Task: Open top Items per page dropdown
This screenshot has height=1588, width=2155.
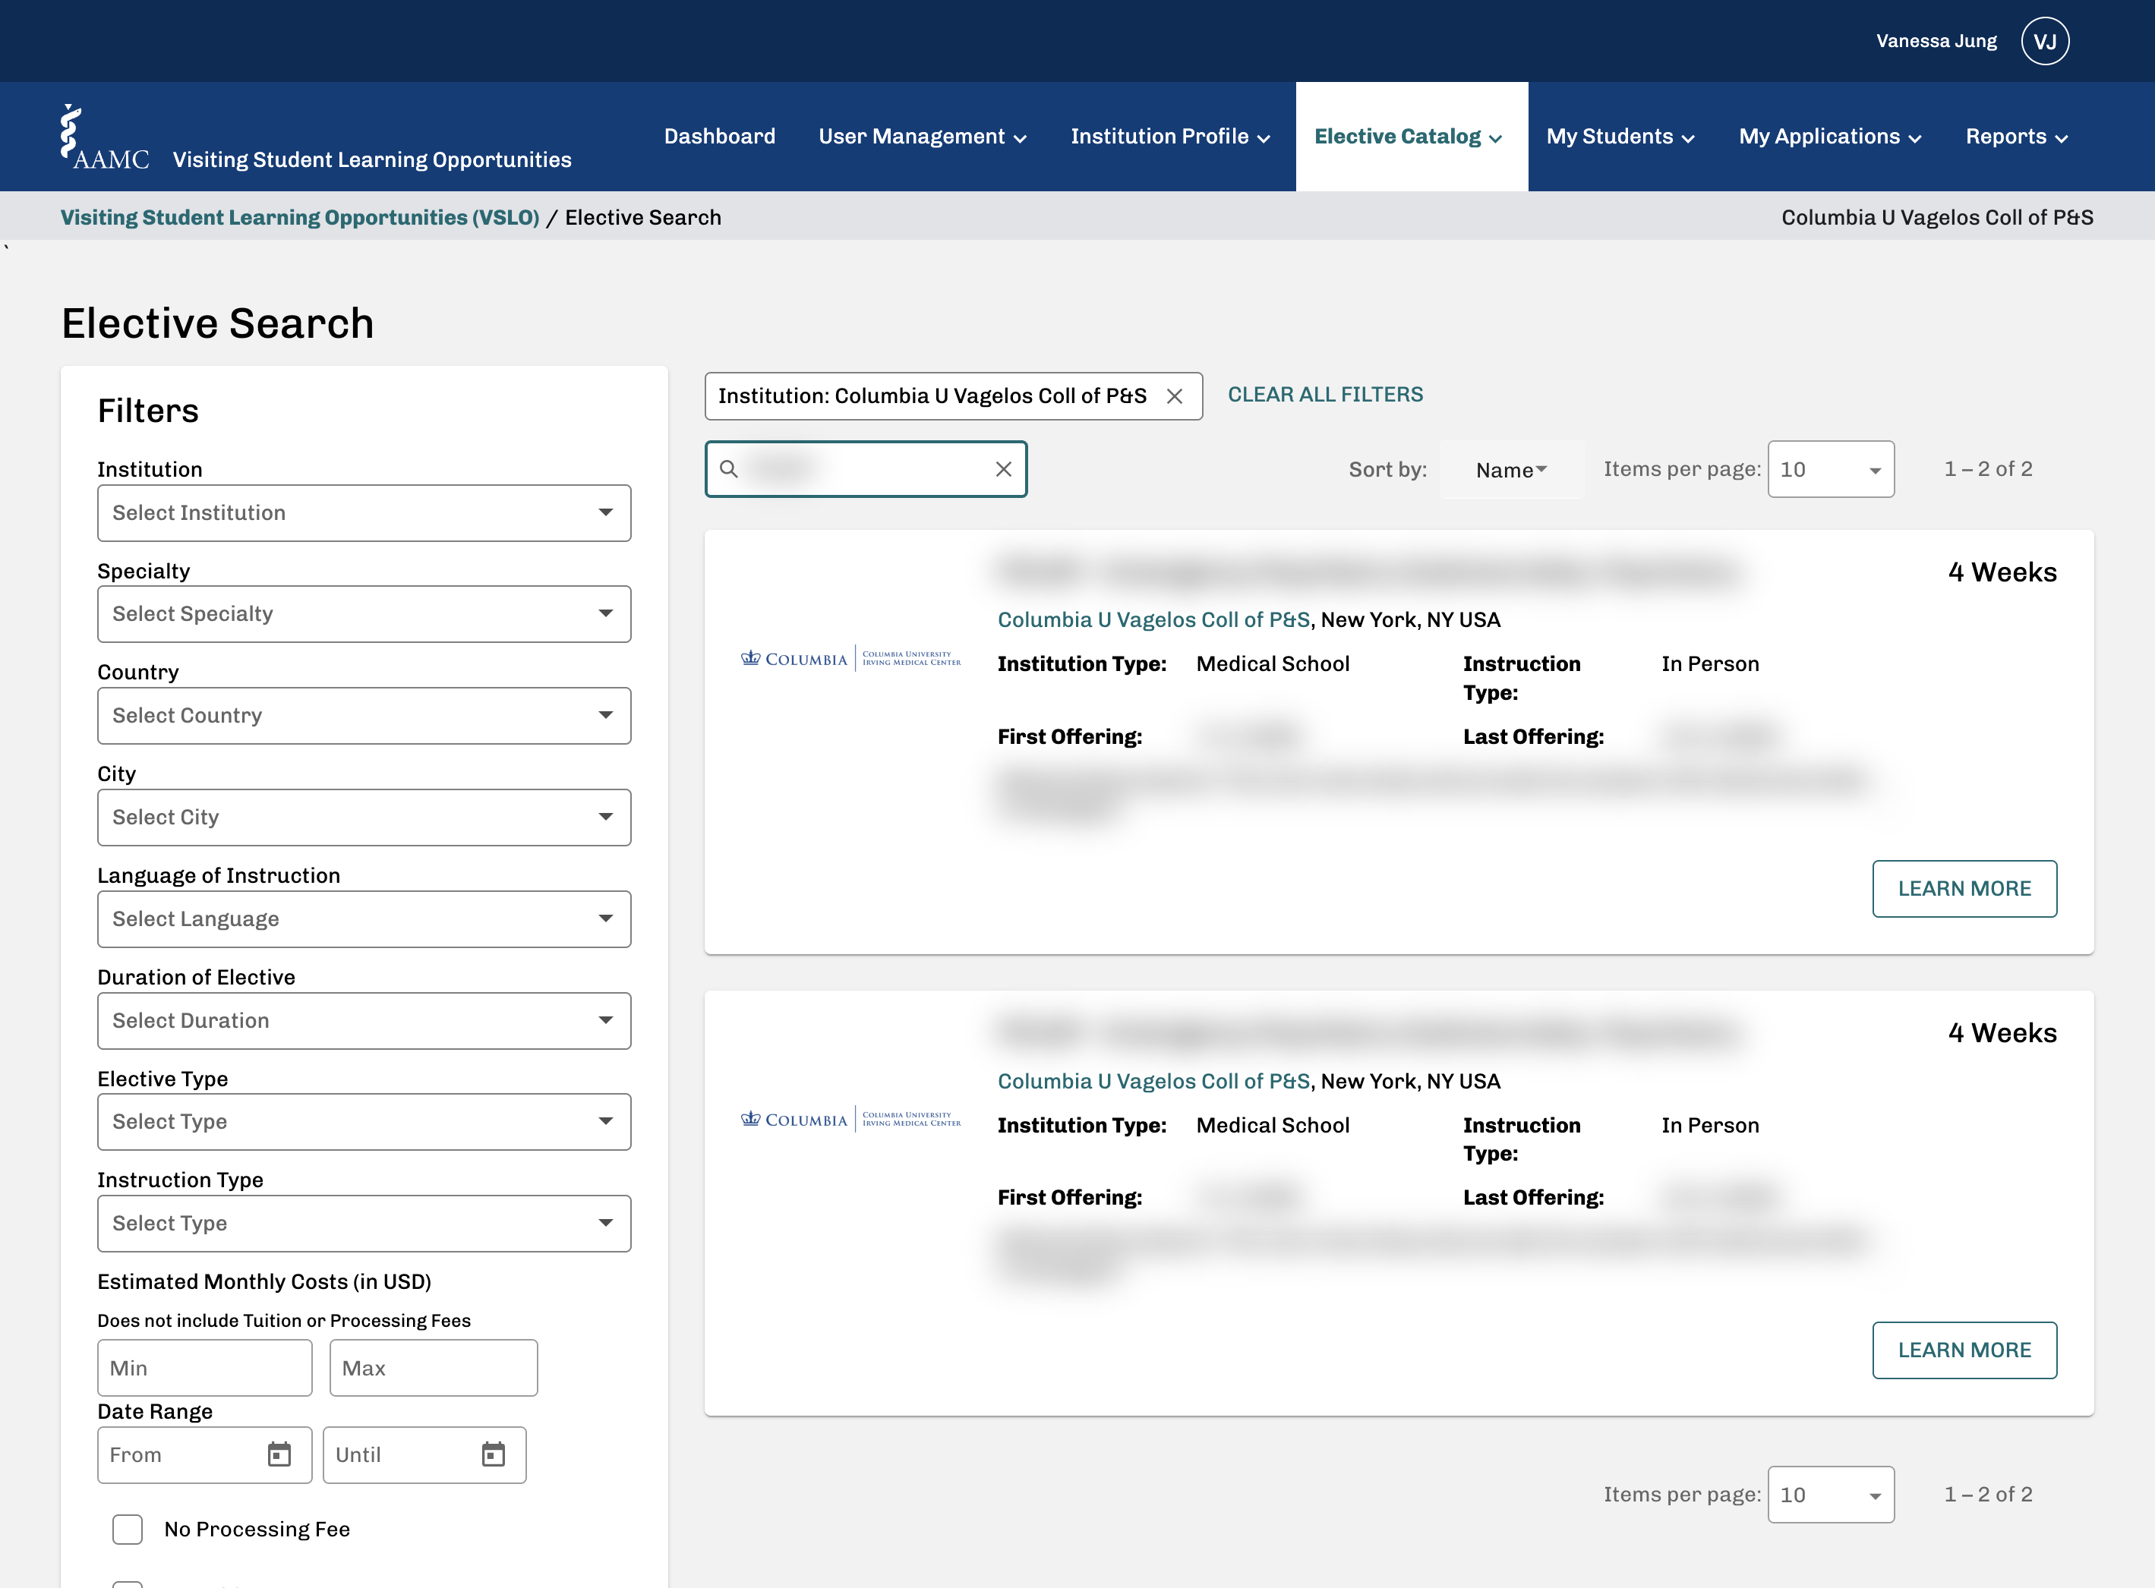Action: 1831,469
